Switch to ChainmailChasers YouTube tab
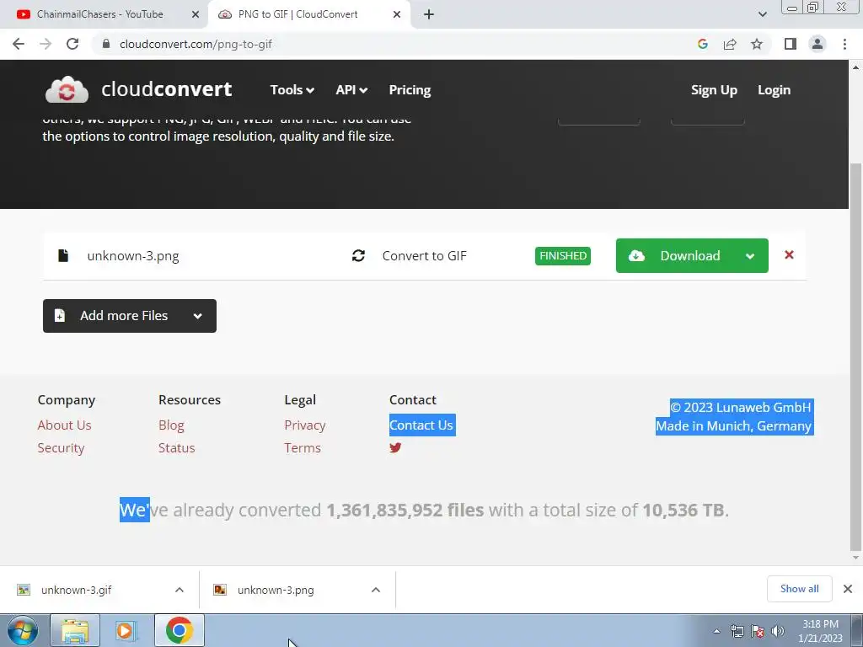 pyautogui.click(x=99, y=14)
